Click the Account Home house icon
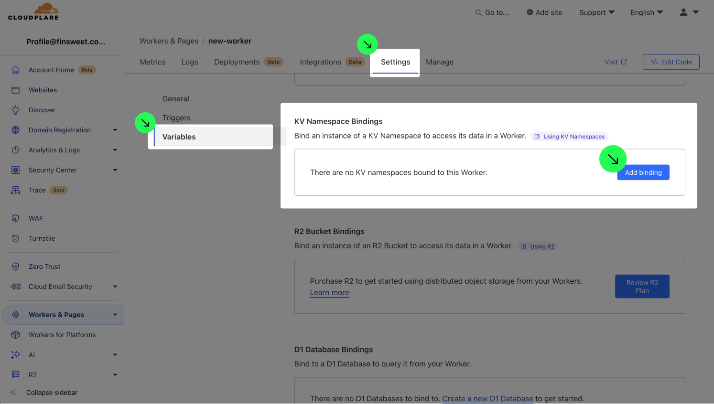 [16, 70]
